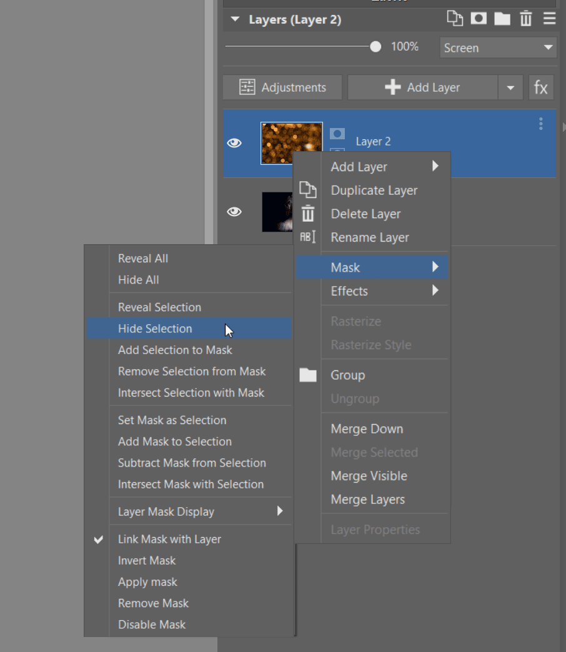566x652 pixels.
Task: Choose Set Mask as Selection
Action: point(172,420)
